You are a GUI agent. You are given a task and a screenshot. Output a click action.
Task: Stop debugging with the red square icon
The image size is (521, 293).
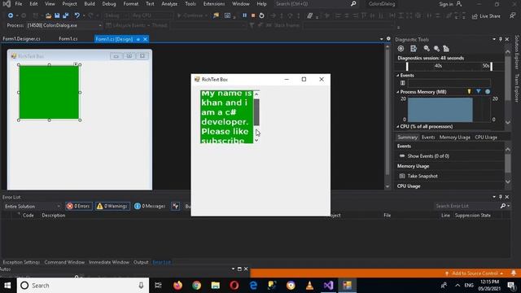click(x=253, y=15)
